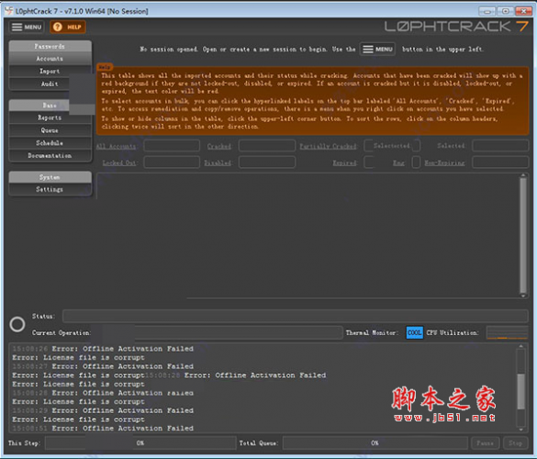Click the log panel scrollbar thumb
The width and height of the screenshot is (537, 459).
tap(520, 391)
